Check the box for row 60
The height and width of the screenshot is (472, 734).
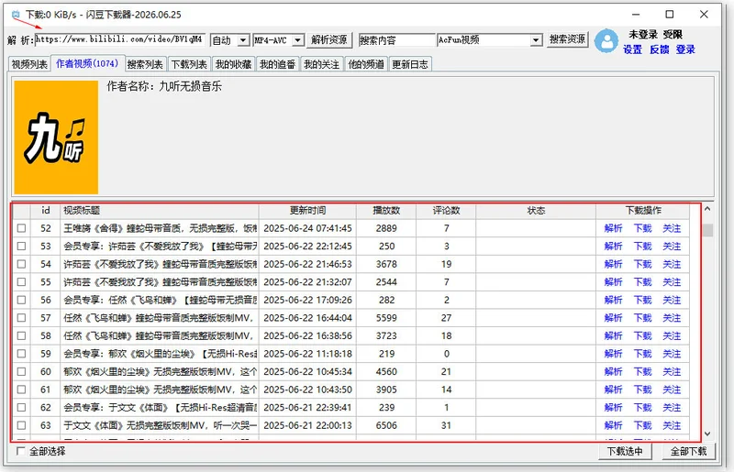pyautogui.click(x=21, y=371)
